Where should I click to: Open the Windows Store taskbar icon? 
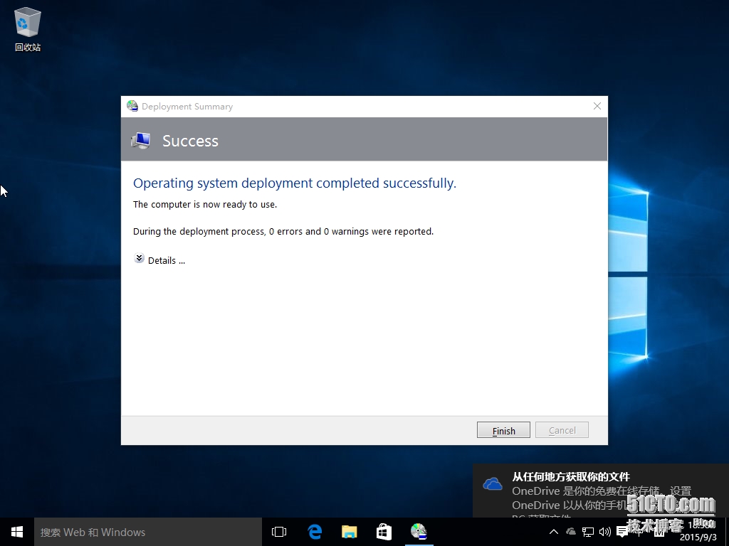[384, 532]
